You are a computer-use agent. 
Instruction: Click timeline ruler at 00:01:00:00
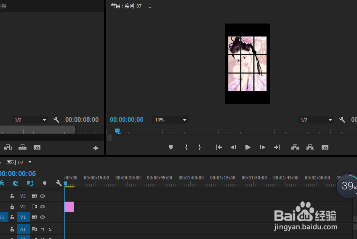(x=191, y=178)
